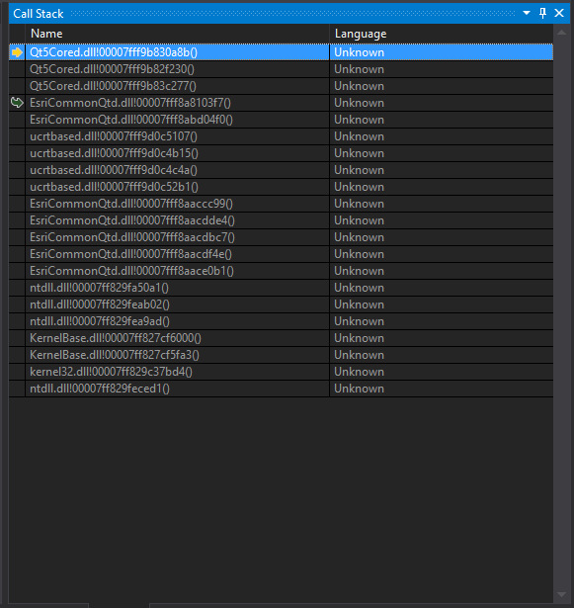Pin the Call Stack panel with auto-hide
Viewport: 574px width, 608px height.
542,13
